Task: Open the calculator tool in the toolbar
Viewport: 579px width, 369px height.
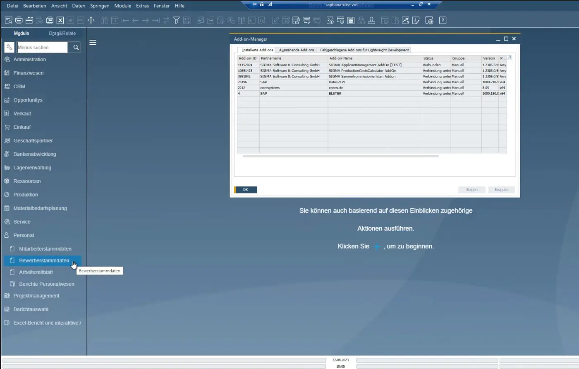Action: (x=351, y=20)
